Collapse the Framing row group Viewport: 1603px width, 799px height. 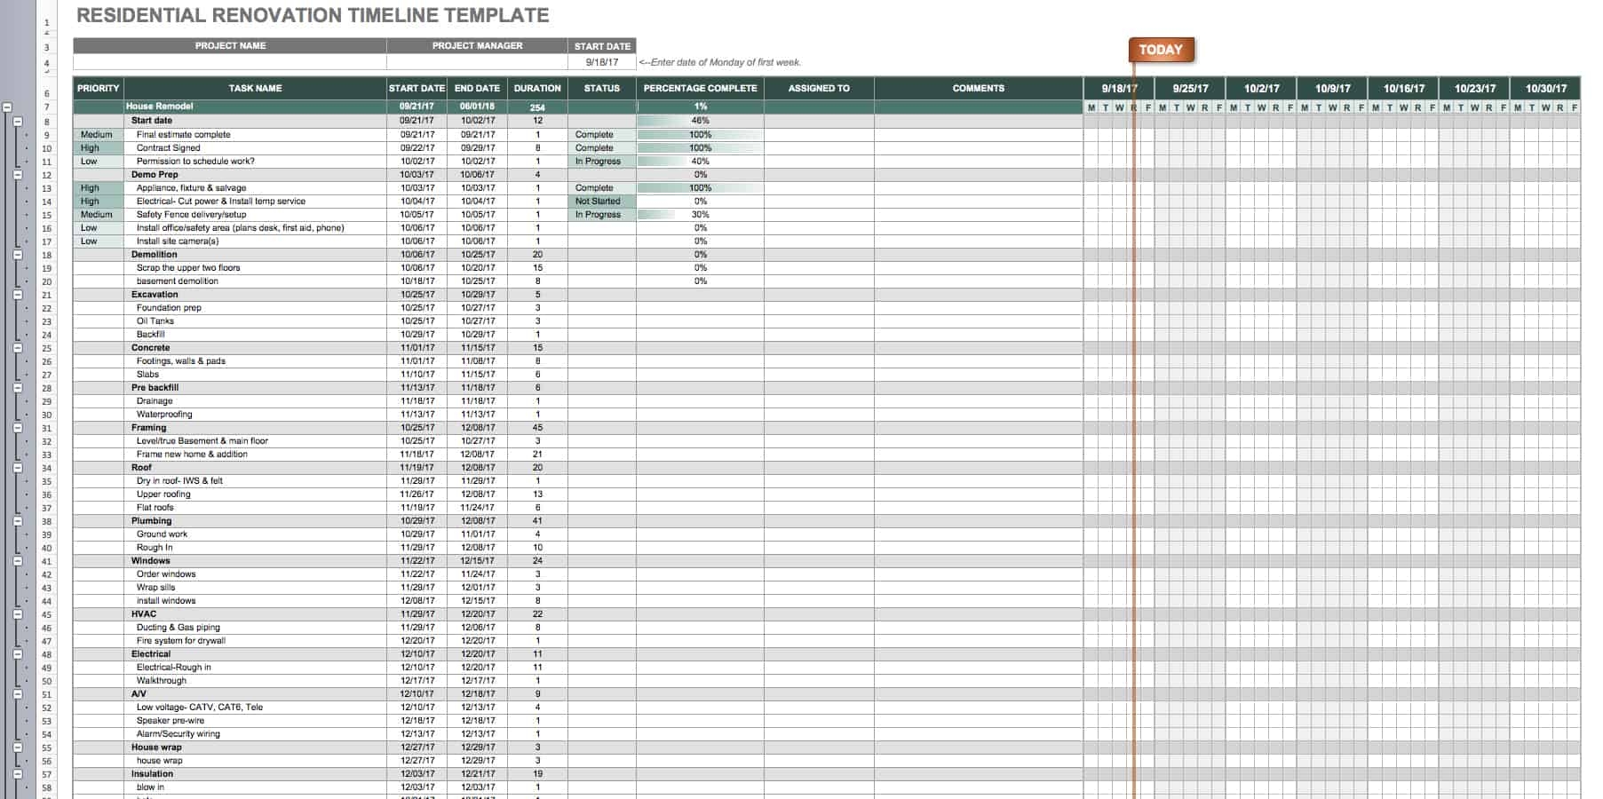[20, 427]
